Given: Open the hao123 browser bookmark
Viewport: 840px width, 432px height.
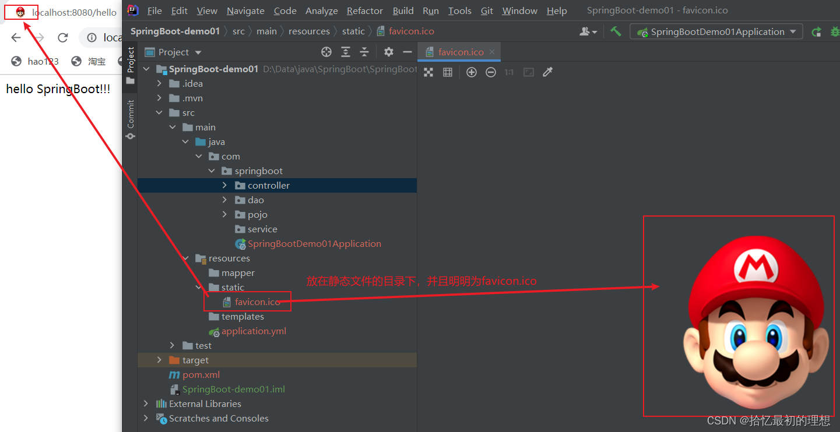Looking at the screenshot, I should 35,61.
